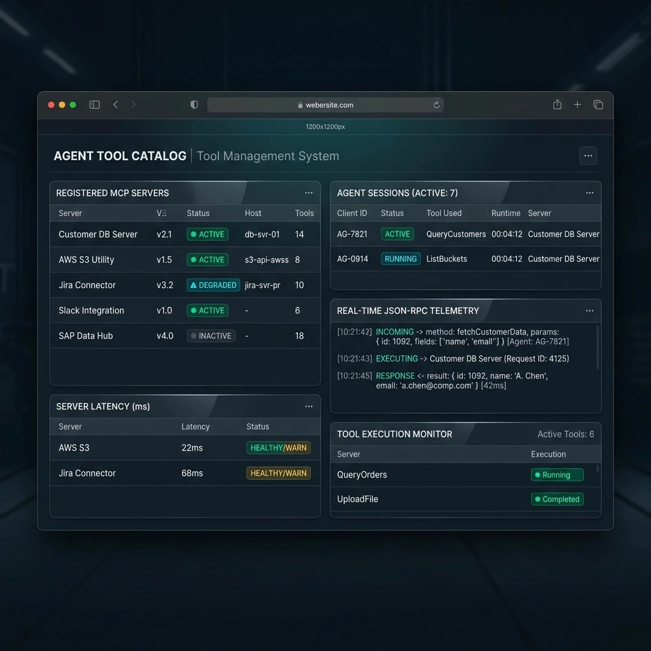Open Agent Sessions panel options menu
The image size is (651, 651).
click(x=589, y=193)
